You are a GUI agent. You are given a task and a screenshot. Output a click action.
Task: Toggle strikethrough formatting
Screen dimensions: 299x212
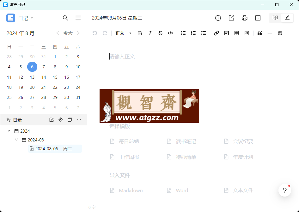point(160,33)
